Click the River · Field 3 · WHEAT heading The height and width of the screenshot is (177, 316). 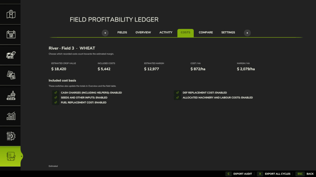pos(72,48)
